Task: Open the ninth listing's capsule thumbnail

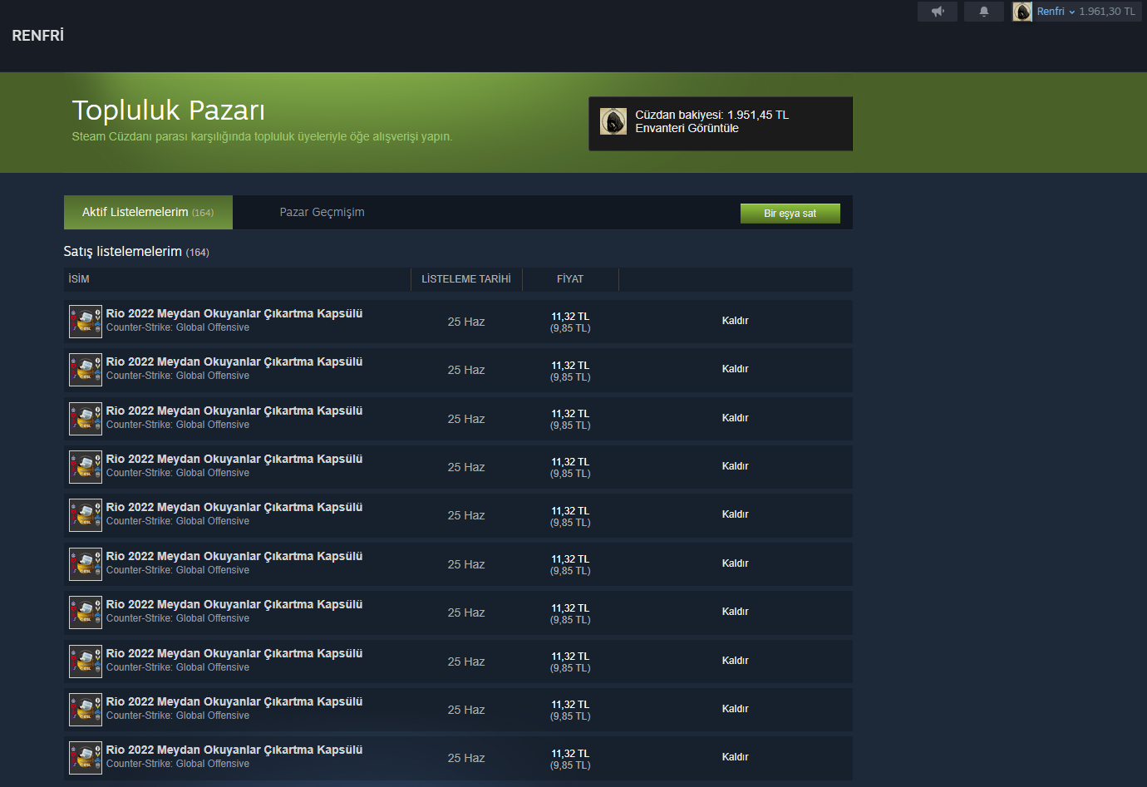Action: [x=86, y=710]
